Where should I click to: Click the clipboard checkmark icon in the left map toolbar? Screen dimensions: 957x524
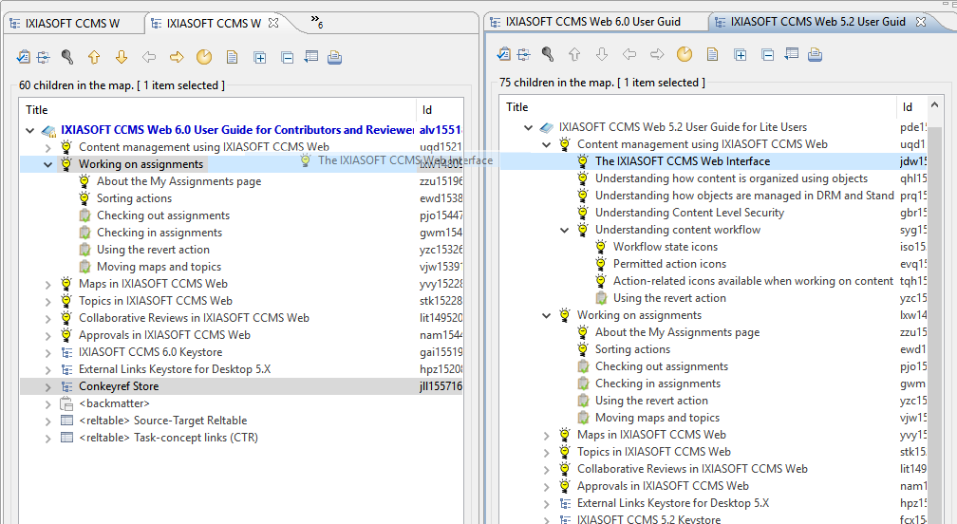tap(23, 57)
